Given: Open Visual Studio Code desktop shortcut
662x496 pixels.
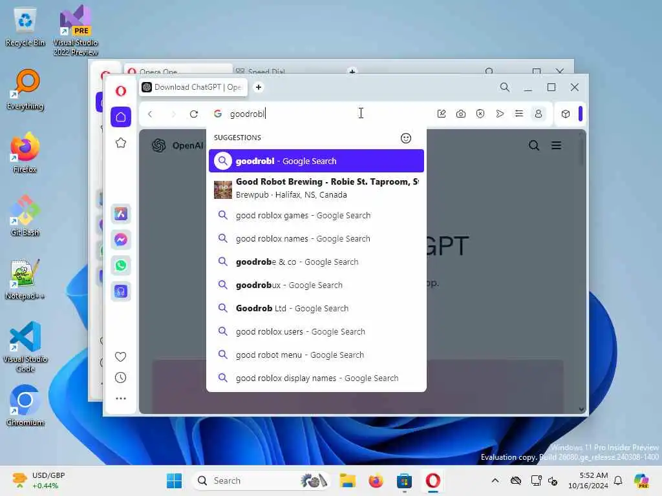Looking at the screenshot, I should point(25,347).
